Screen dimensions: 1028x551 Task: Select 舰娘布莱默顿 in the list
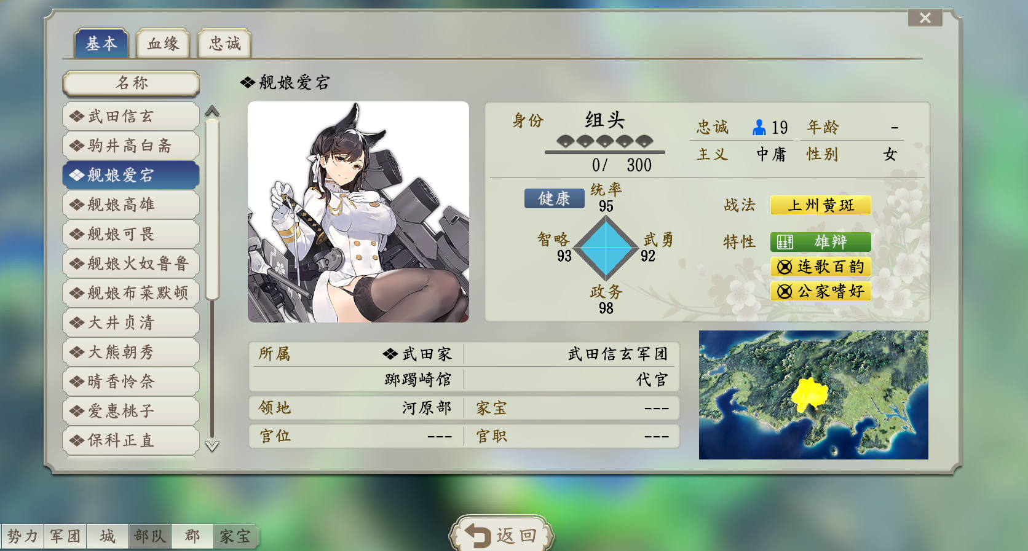(x=131, y=293)
